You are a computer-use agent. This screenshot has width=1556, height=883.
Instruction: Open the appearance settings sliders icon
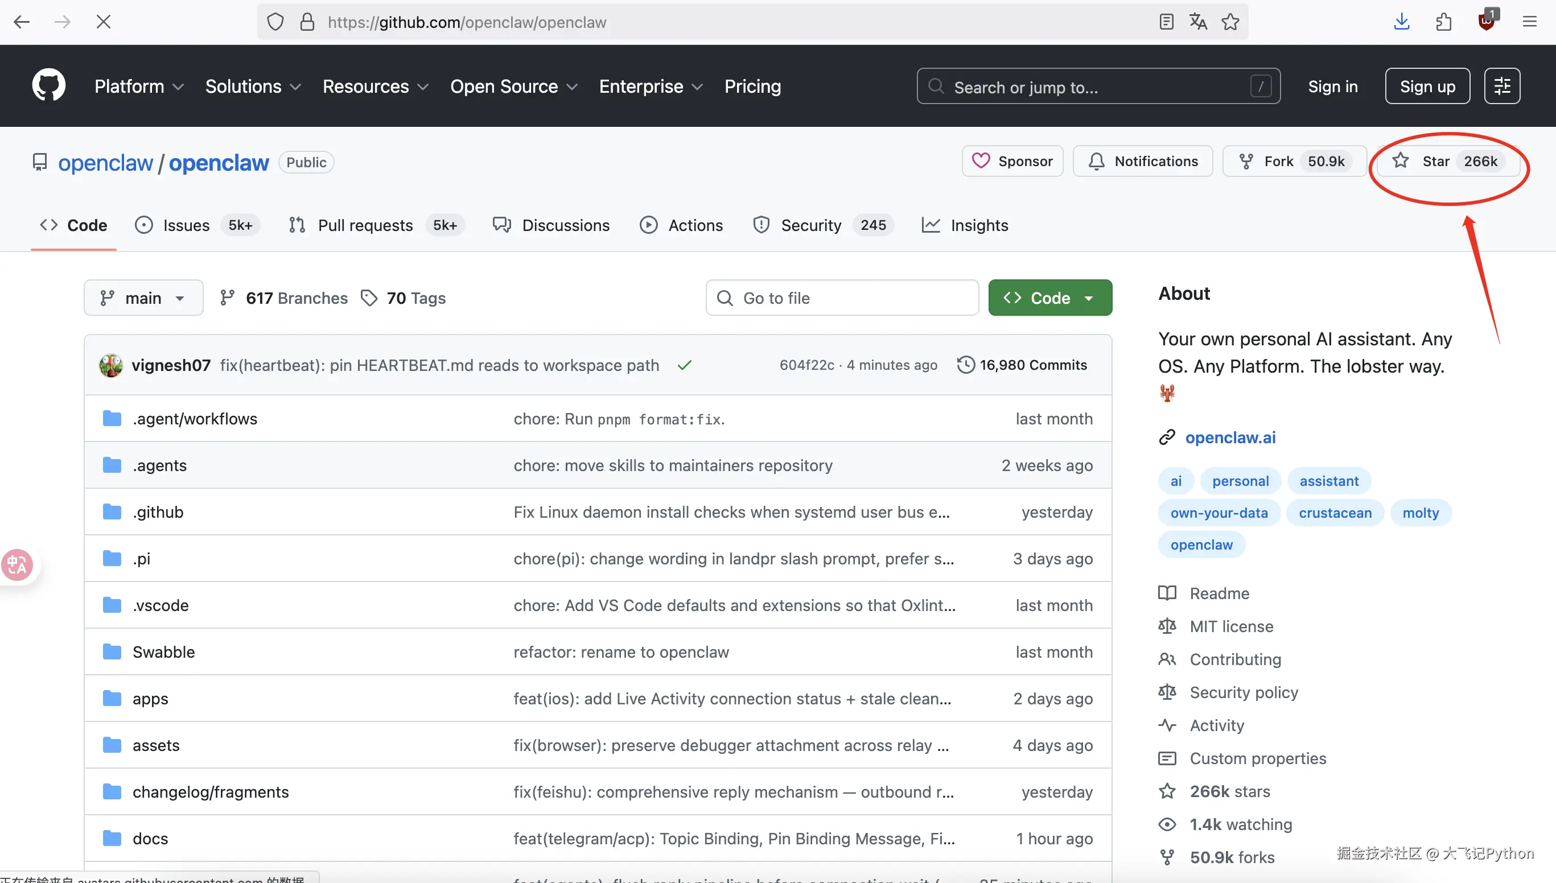1502,86
